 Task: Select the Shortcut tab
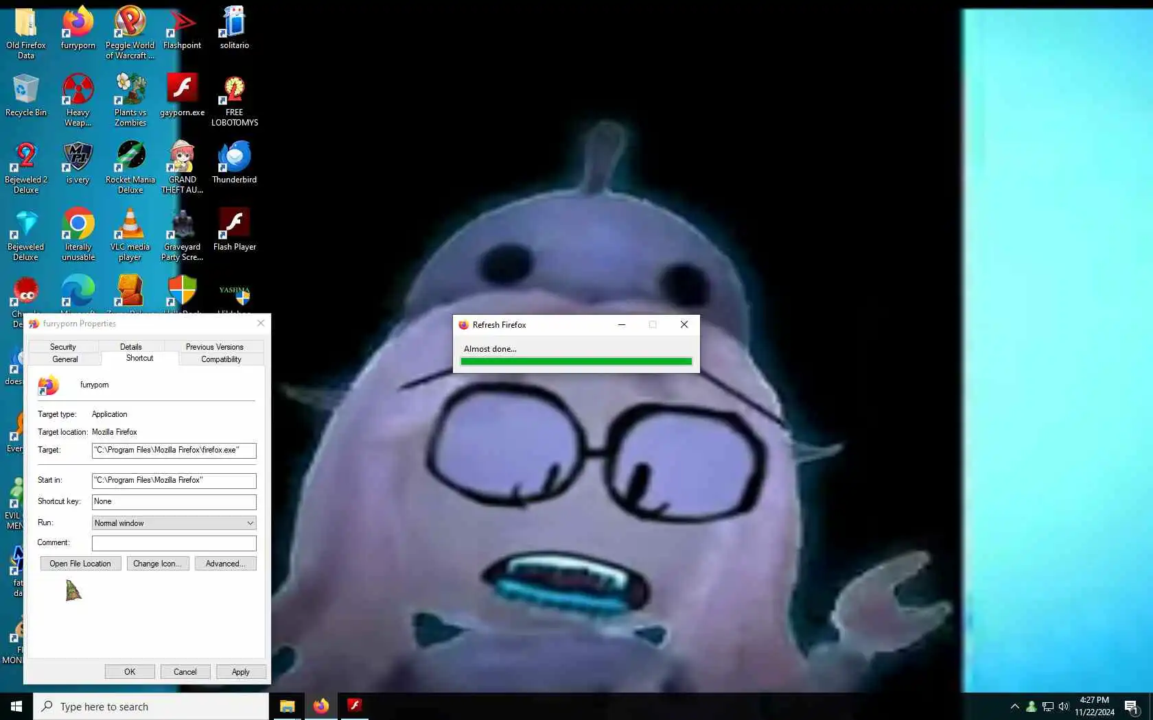[x=140, y=358]
